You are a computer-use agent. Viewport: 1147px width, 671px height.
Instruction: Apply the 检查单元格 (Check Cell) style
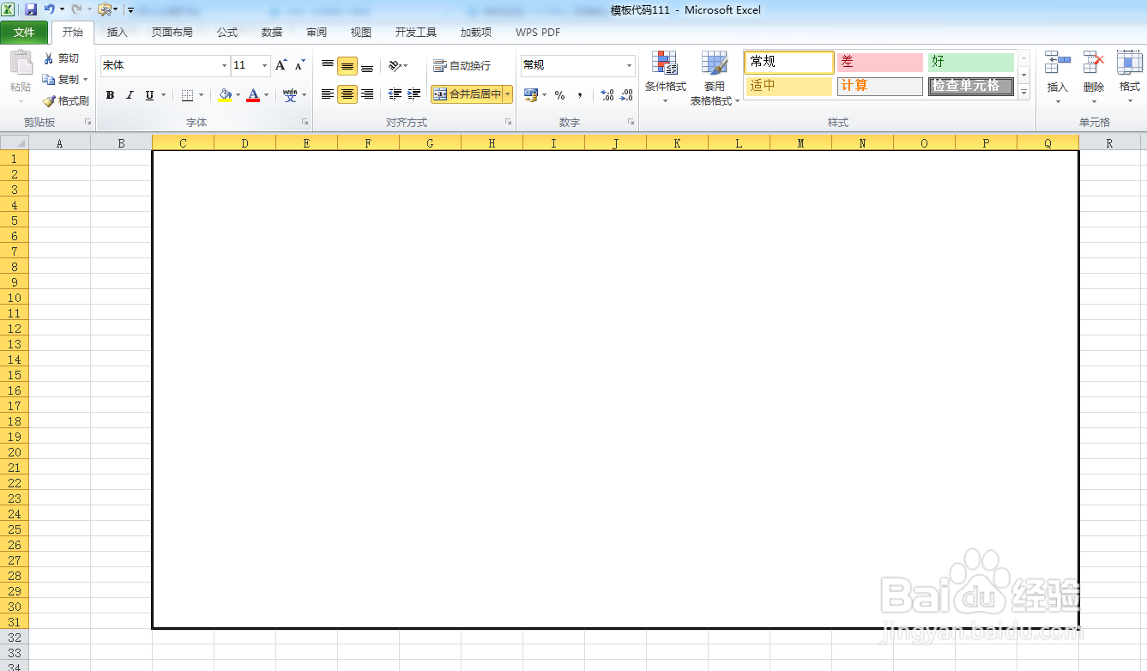click(x=970, y=87)
